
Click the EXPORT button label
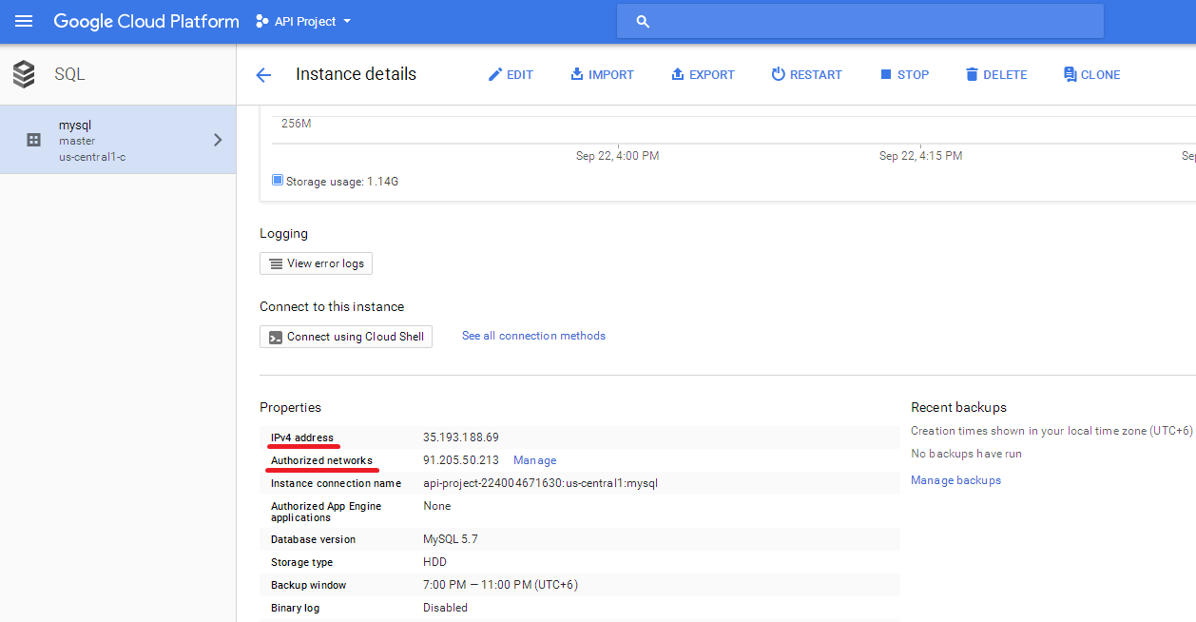[x=712, y=75]
